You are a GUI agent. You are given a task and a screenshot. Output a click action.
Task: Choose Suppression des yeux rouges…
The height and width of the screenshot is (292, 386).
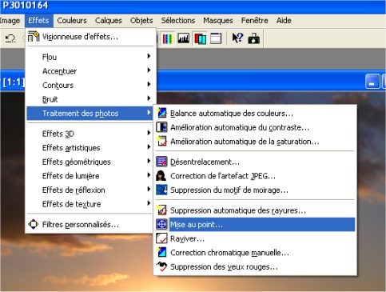pyautogui.click(x=255, y=267)
